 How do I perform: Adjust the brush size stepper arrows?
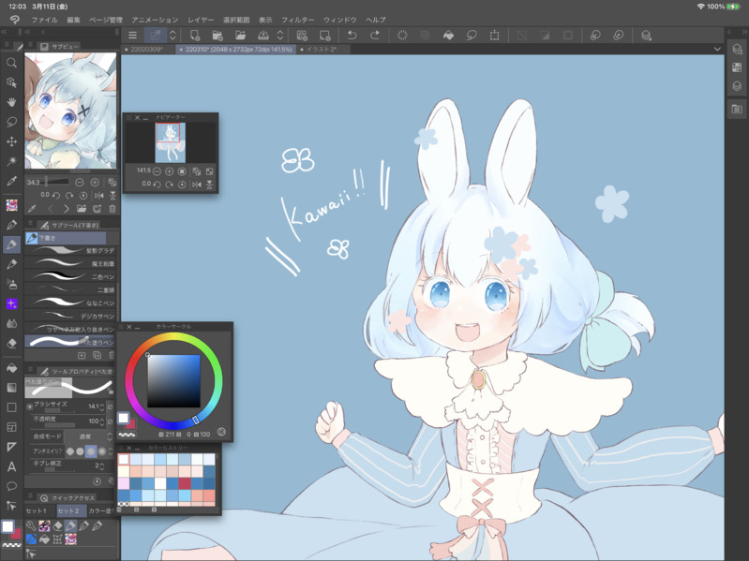pyautogui.click(x=102, y=406)
